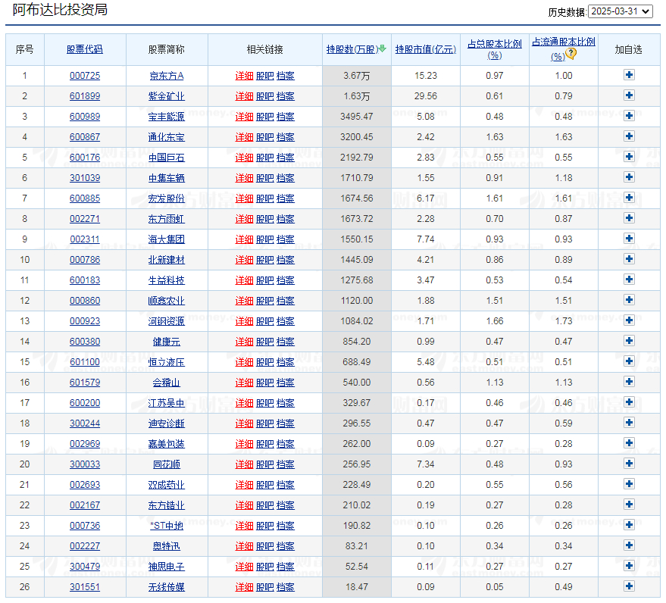Add 同花顺 using the 加自选 plus icon
This screenshot has width=666, height=603.
pos(629,464)
